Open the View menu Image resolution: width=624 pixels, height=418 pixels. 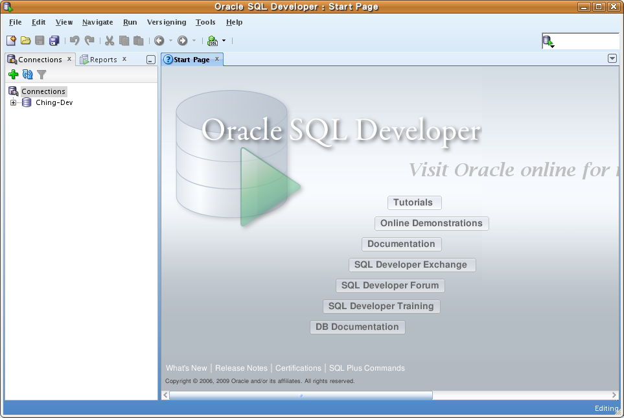click(x=64, y=22)
